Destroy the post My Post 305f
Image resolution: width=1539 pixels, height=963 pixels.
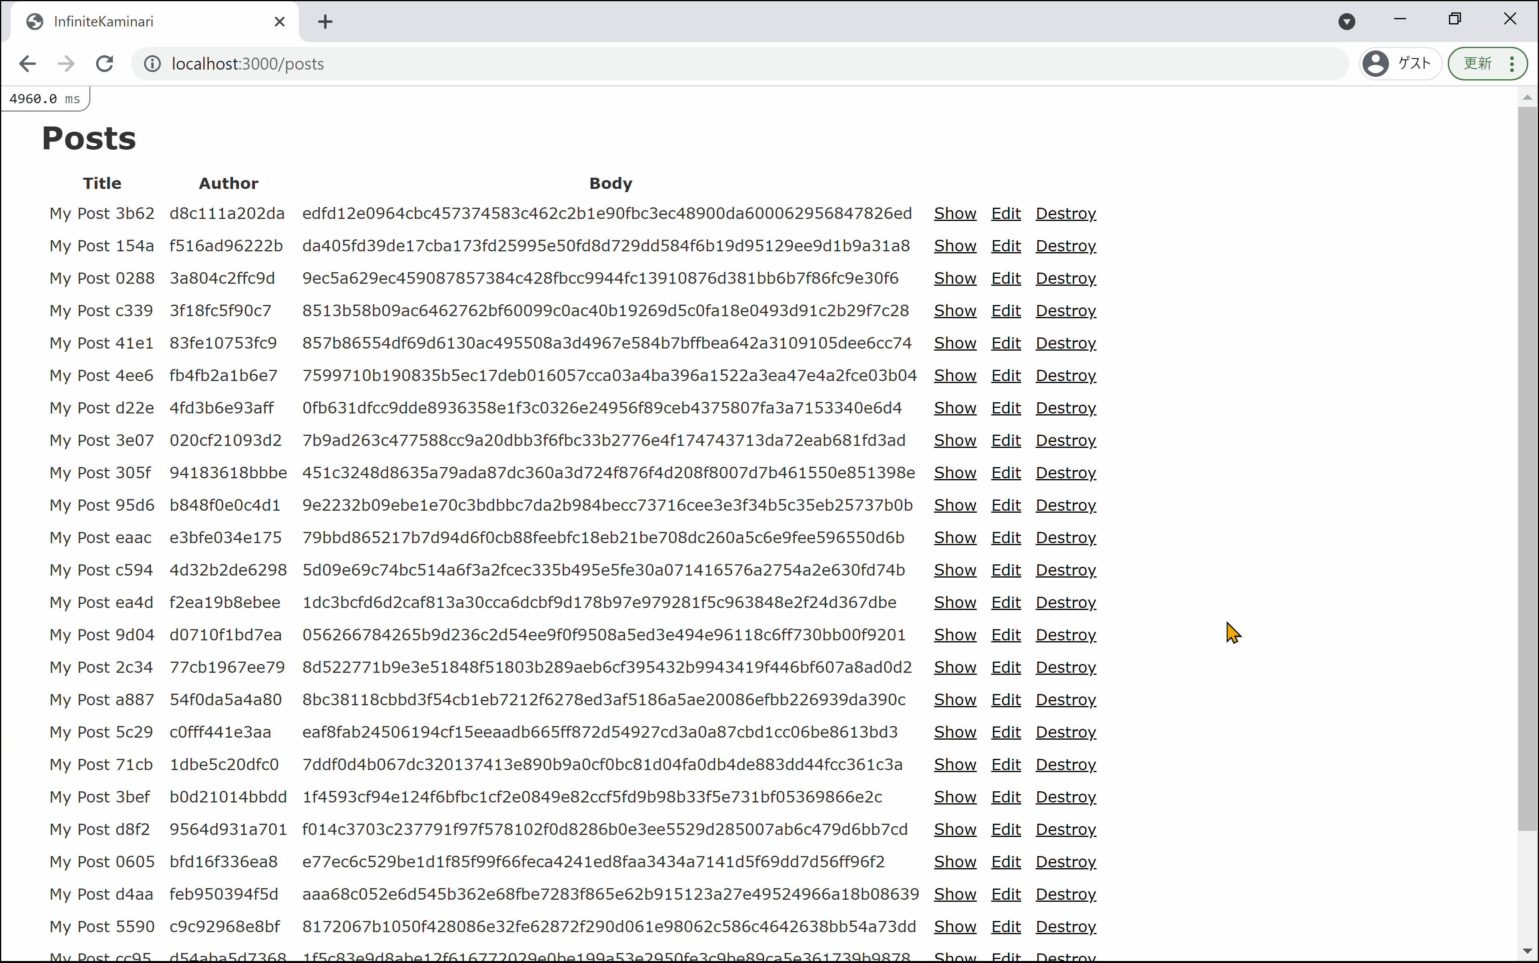click(1065, 473)
